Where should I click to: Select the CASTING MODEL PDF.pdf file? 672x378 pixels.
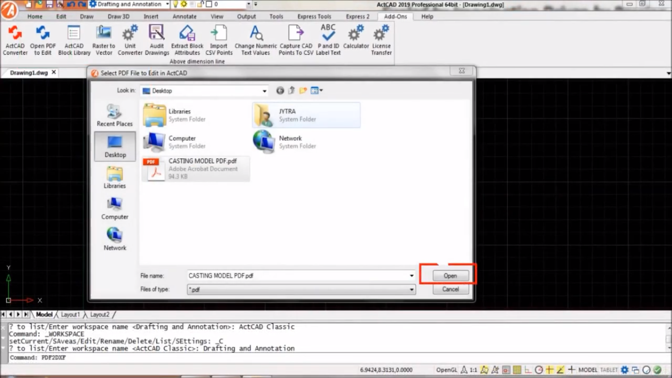(x=196, y=168)
